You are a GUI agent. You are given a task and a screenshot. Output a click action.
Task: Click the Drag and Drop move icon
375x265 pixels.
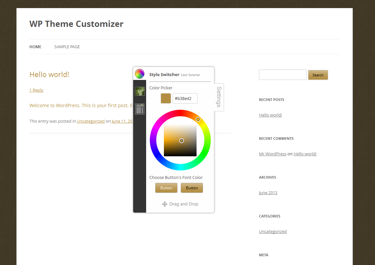(165, 204)
